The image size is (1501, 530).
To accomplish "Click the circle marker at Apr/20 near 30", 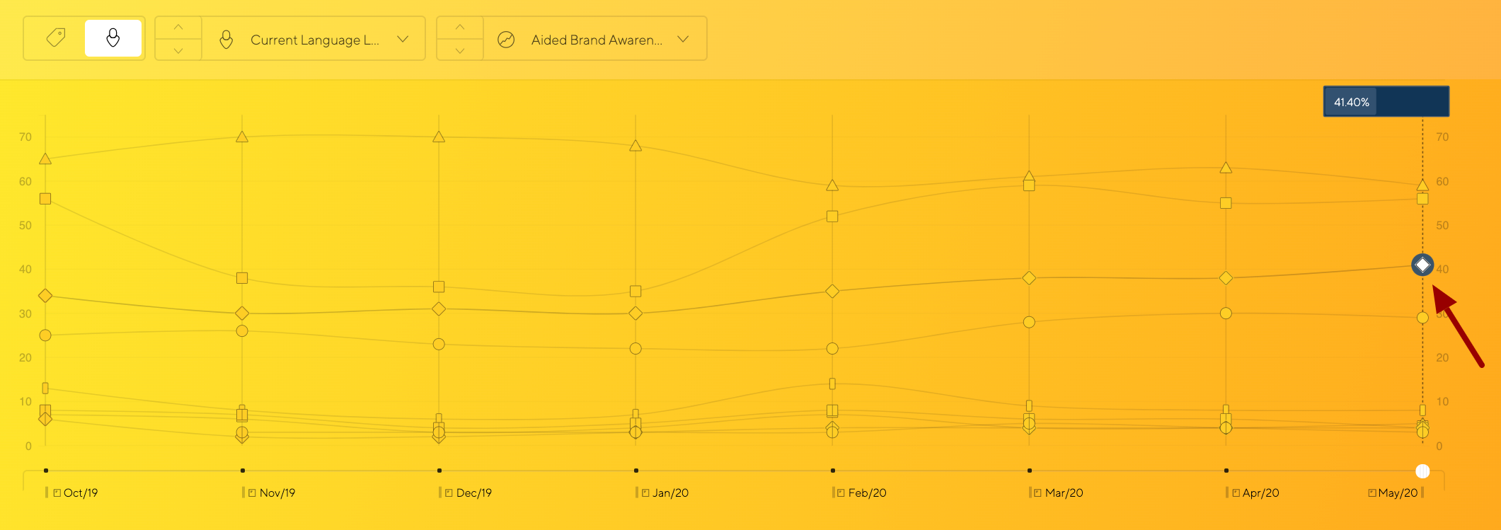I will (x=1226, y=313).
